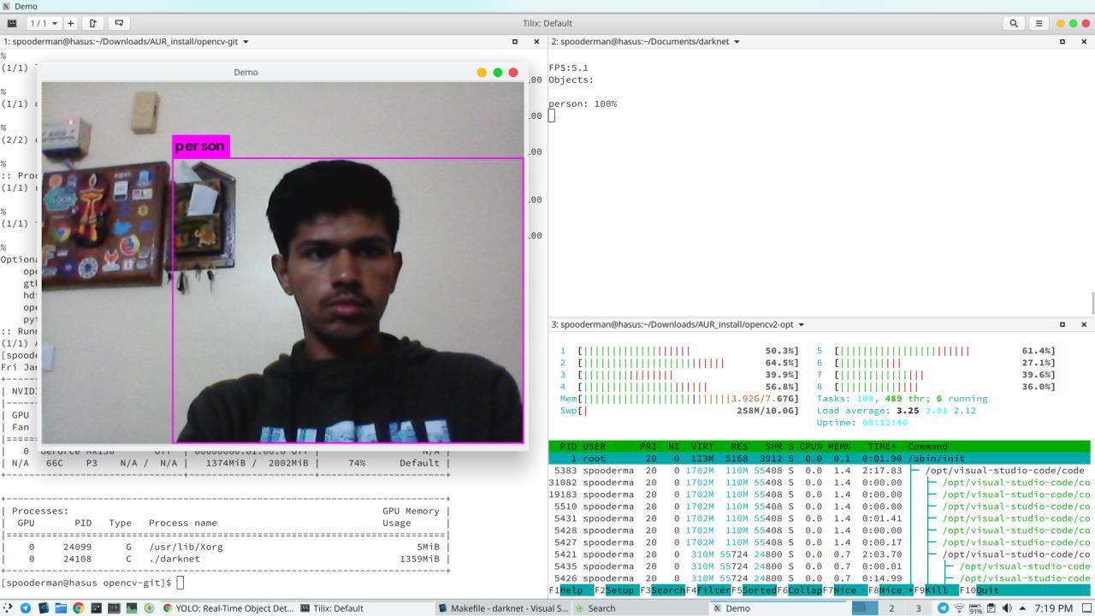Close the Demo webcam window
This screenshot has width=1095, height=616.
[x=513, y=73]
